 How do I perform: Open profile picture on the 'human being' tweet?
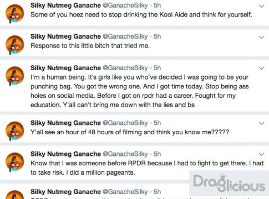[x=15, y=76]
